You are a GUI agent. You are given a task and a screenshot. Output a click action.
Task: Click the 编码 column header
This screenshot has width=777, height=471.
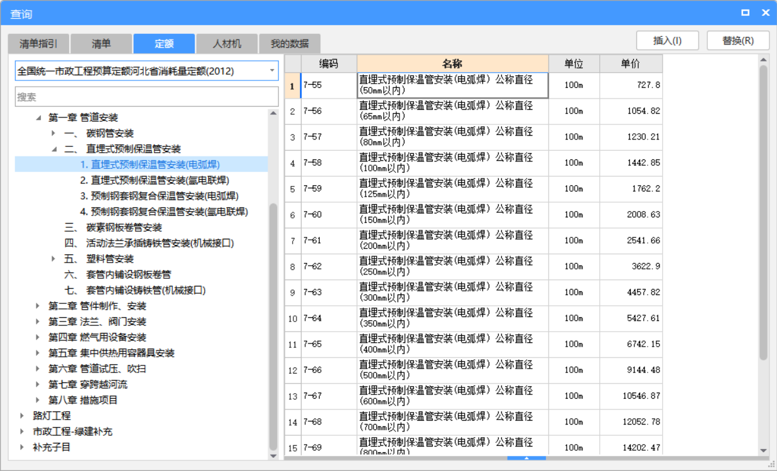(x=329, y=63)
